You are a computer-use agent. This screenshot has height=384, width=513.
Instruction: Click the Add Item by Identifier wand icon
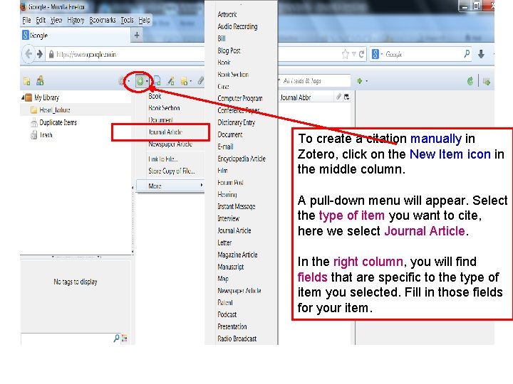point(170,81)
